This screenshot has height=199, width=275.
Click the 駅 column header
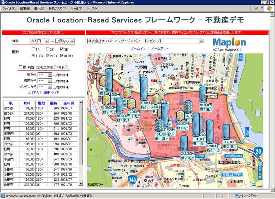[x=11, y=103]
